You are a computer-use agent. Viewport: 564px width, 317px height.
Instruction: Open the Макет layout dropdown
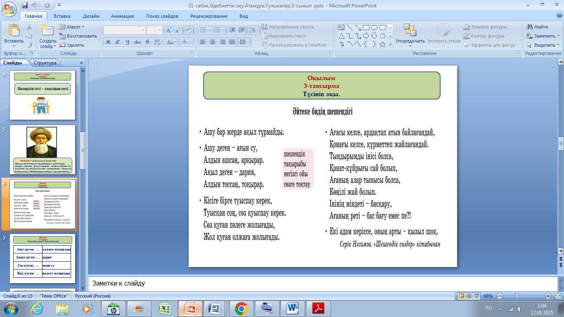pos(70,27)
